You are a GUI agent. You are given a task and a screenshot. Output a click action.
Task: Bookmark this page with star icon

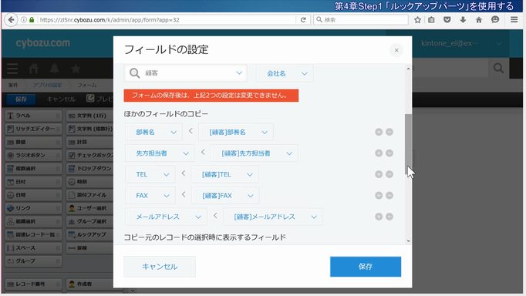tap(417, 20)
